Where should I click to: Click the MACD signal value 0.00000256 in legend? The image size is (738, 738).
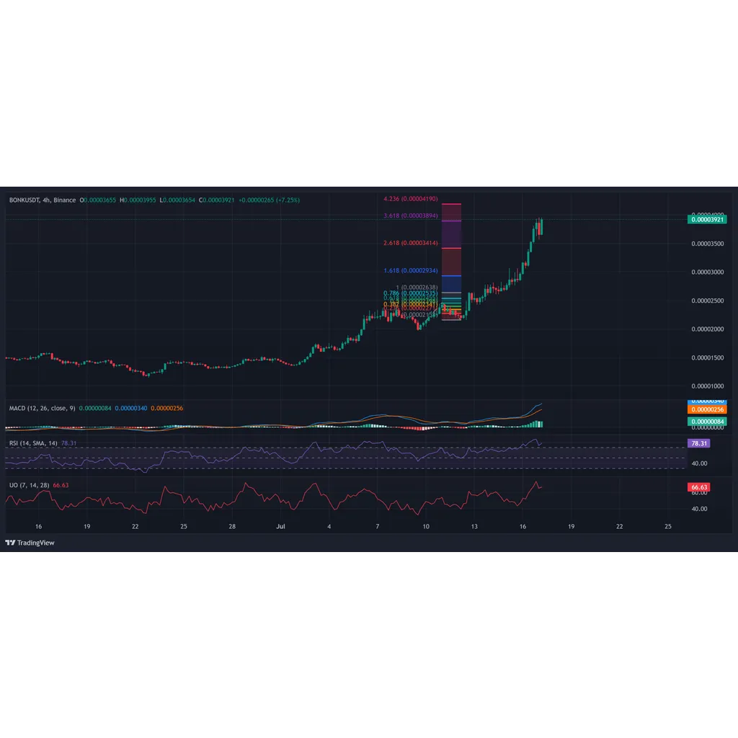pyautogui.click(x=166, y=408)
